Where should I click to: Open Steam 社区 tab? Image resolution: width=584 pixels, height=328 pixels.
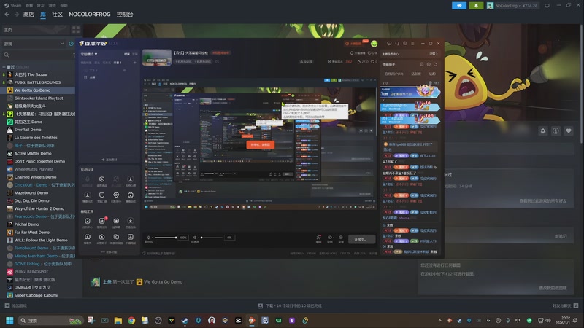(x=57, y=15)
